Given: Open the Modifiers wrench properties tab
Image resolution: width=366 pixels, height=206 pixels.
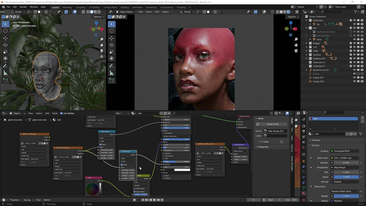Looking at the screenshot, I should tap(303, 166).
